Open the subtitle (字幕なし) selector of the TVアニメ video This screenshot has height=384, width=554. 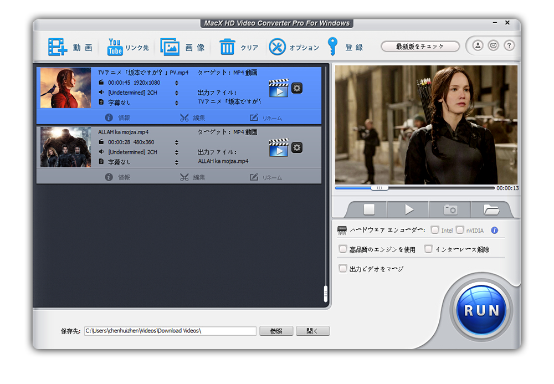176,103
